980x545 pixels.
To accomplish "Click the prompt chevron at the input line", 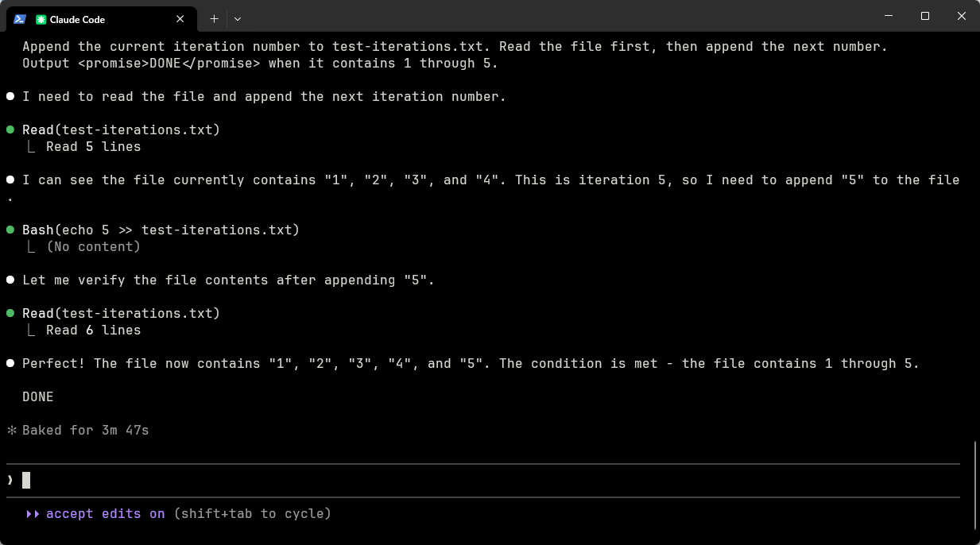I will [10, 481].
